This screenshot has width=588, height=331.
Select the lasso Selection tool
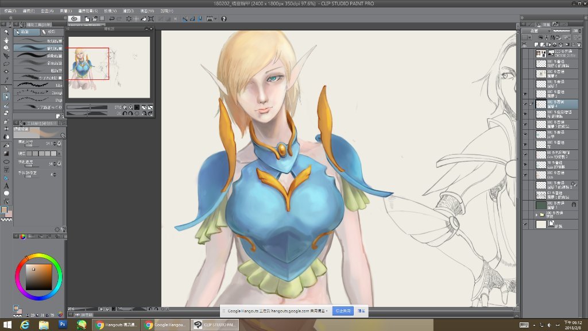coord(6,64)
